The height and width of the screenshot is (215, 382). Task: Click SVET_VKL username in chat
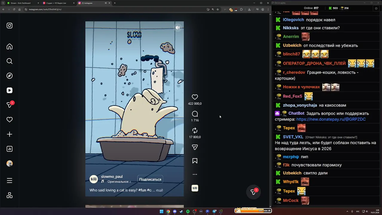(x=293, y=137)
